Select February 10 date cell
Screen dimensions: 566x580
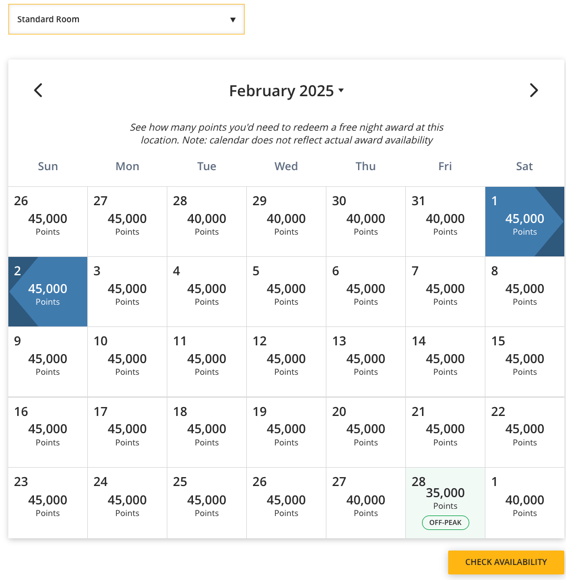(127, 361)
